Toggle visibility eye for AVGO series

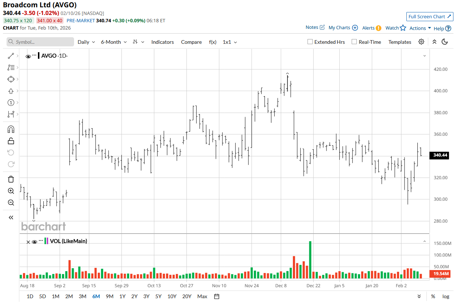coord(28,56)
